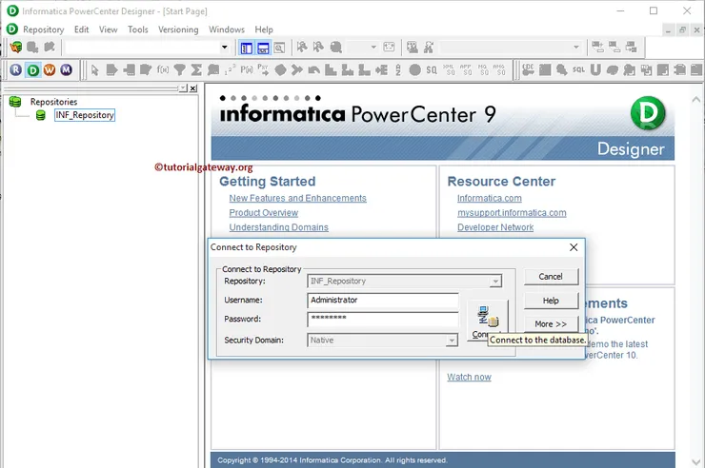The image size is (705, 468).
Task: Open the zoom percentage dropdown in toolbar
Action: pyautogui.click(x=373, y=48)
